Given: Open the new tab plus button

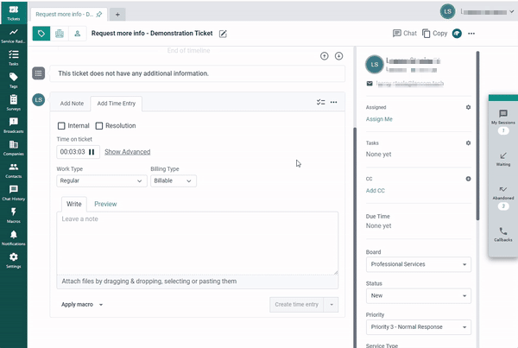Looking at the screenshot, I should [117, 14].
